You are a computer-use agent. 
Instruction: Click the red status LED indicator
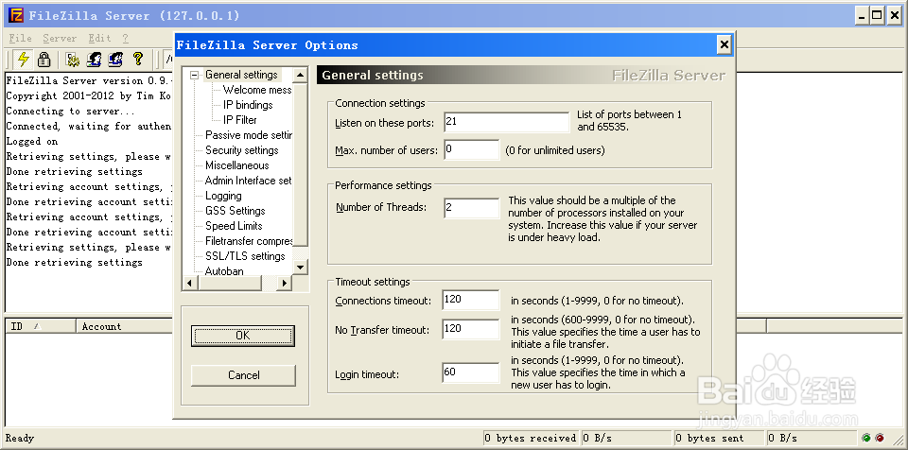[879, 439]
